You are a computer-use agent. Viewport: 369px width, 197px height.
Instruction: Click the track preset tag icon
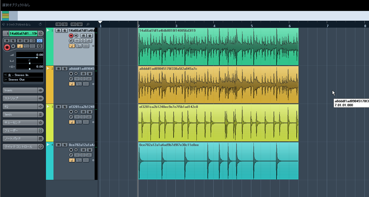click(4, 24)
